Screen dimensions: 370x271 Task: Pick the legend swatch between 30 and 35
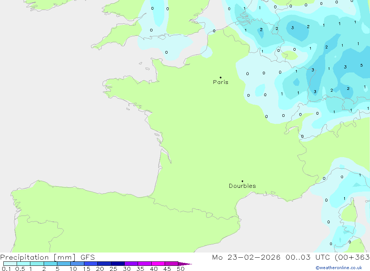(x=131, y=264)
